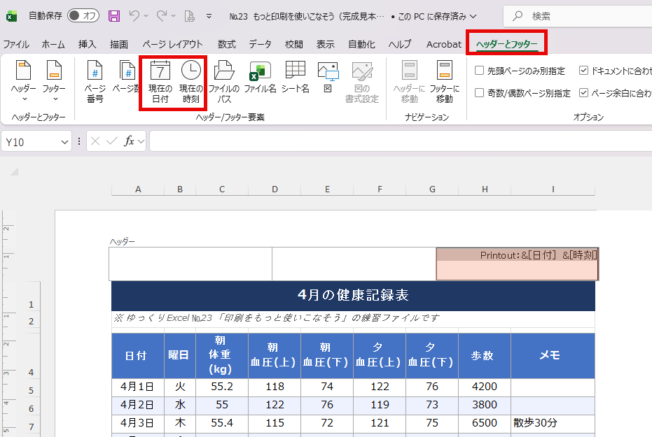The width and height of the screenshot is (652, 437).
Task: Click the search box in title bar
Action: 581,15
